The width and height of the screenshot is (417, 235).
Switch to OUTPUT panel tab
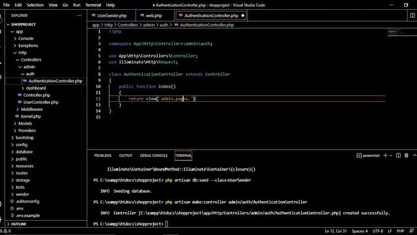click(126, 155)
